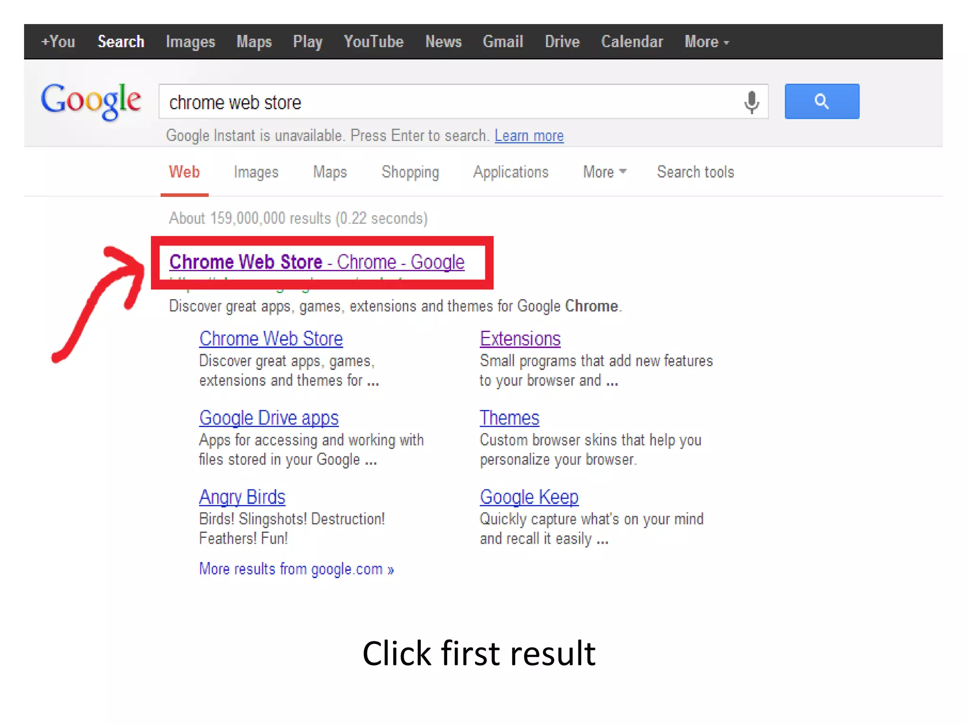The width and height of the screenshot is (967, 725).
Task: Open Maps in the top black bar
Action: [254, 42]
